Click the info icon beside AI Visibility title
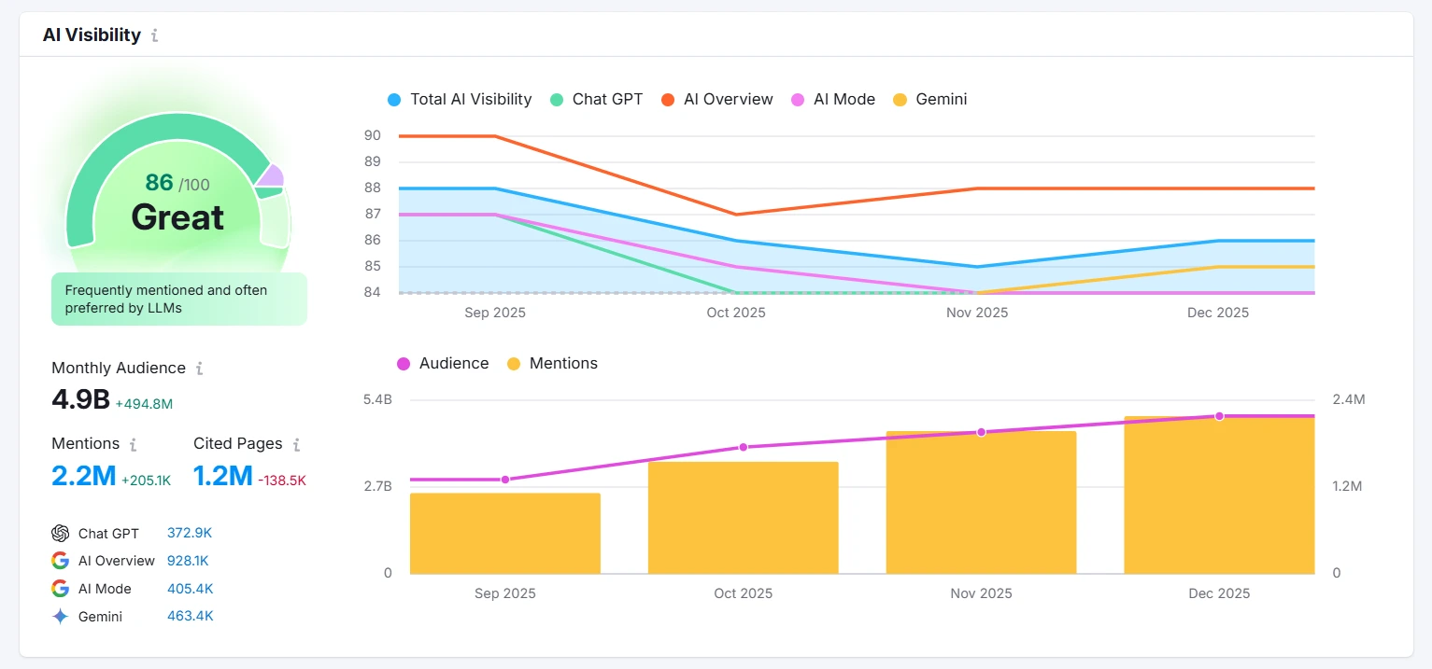The image size is (1432, 669). (x=154, y=35)
